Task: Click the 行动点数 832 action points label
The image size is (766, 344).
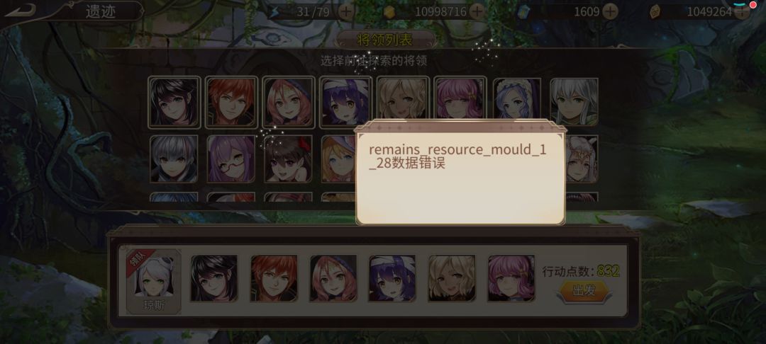Action: click(581, 271)
